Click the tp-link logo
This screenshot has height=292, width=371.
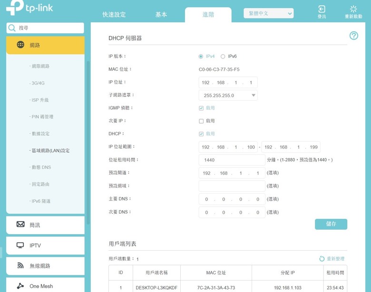click(29, 8)
